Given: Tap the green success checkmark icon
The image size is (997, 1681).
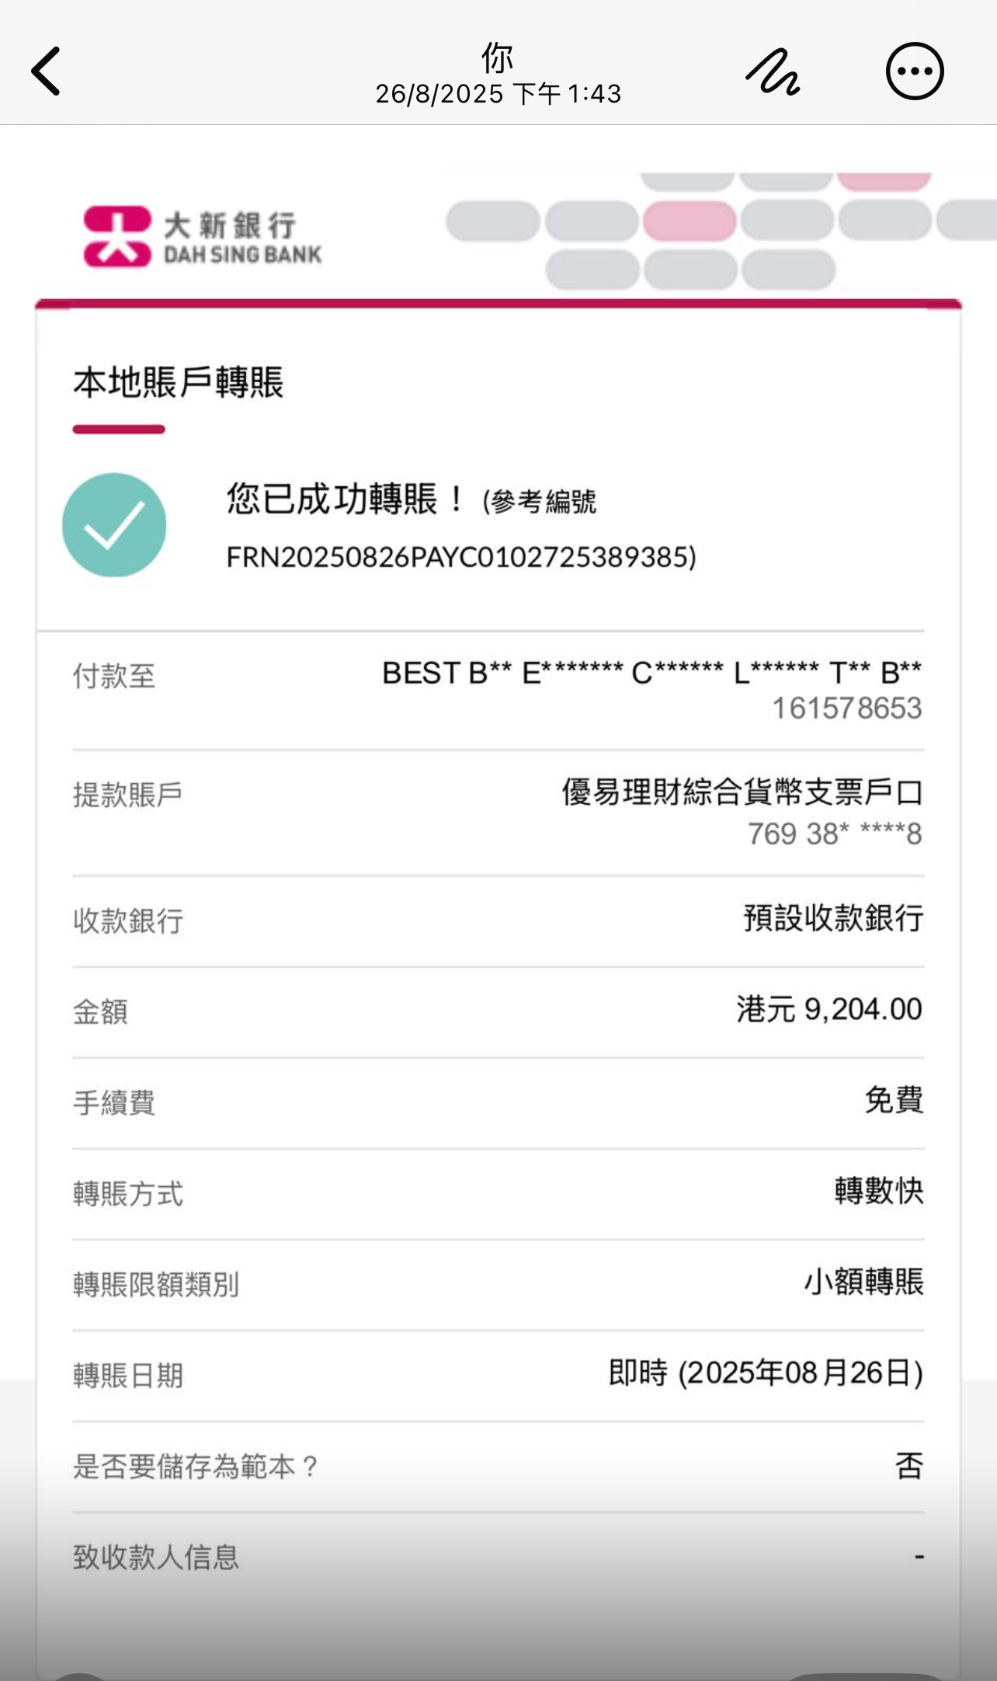Looking at the screenshot, I should (x=114, y=525).
